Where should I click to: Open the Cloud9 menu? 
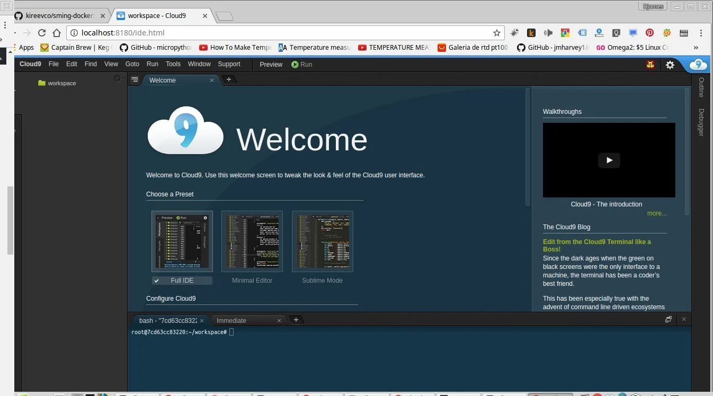pos(30,65)
